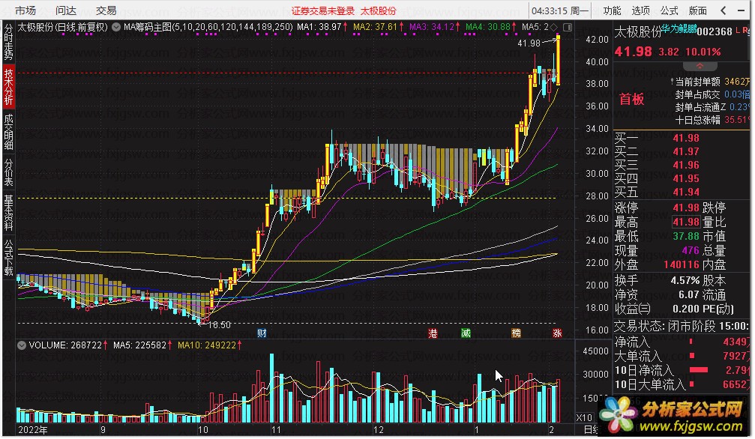Screen dimensions: 755x439
Task: Click the 涨 event marker
Action: pyautogui.click(x=557, y=333)
